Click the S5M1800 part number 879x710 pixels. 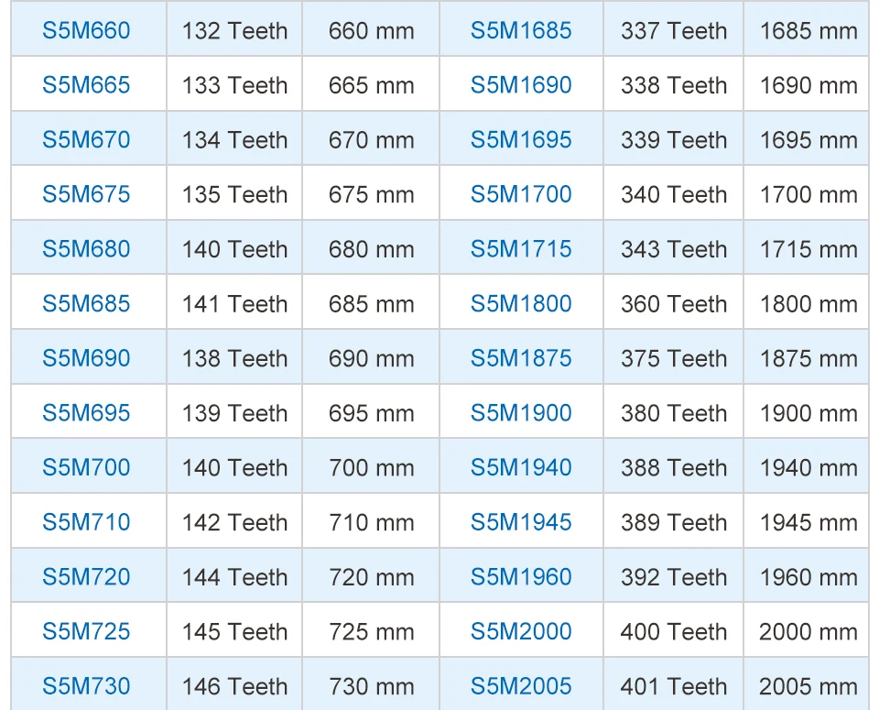(x=521, y=303)
